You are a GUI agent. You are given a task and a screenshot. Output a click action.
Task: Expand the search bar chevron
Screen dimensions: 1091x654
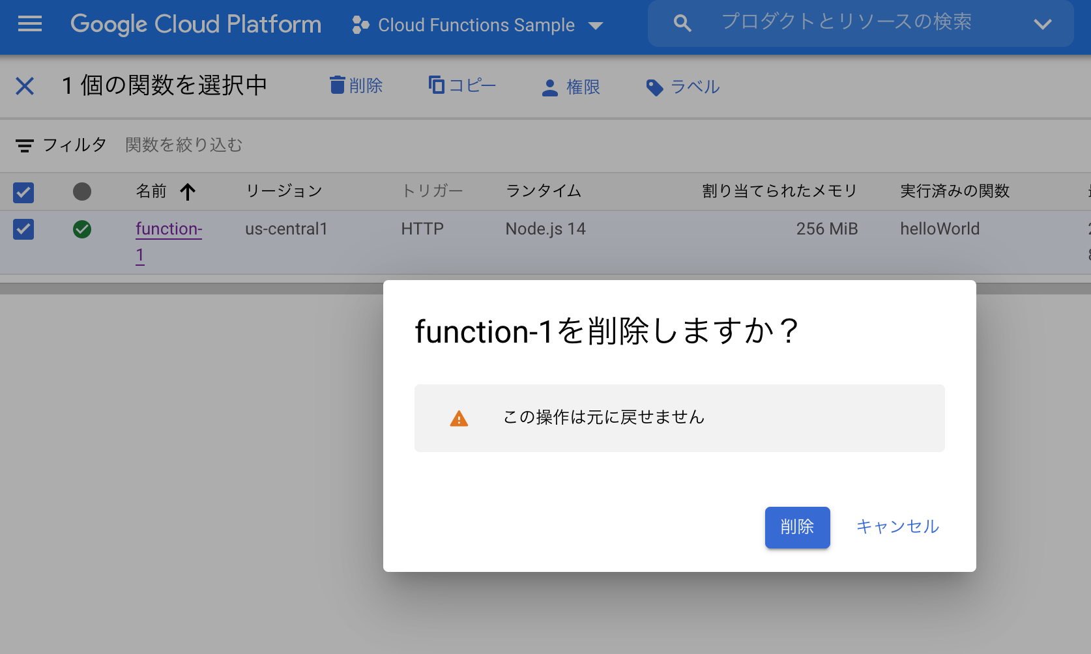click(1043, 24)
